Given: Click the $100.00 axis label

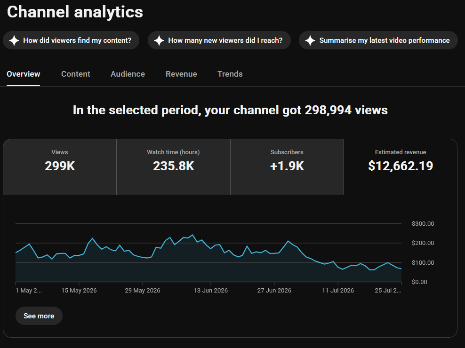Looking at the screenshot, I should [x=423, y=262].
